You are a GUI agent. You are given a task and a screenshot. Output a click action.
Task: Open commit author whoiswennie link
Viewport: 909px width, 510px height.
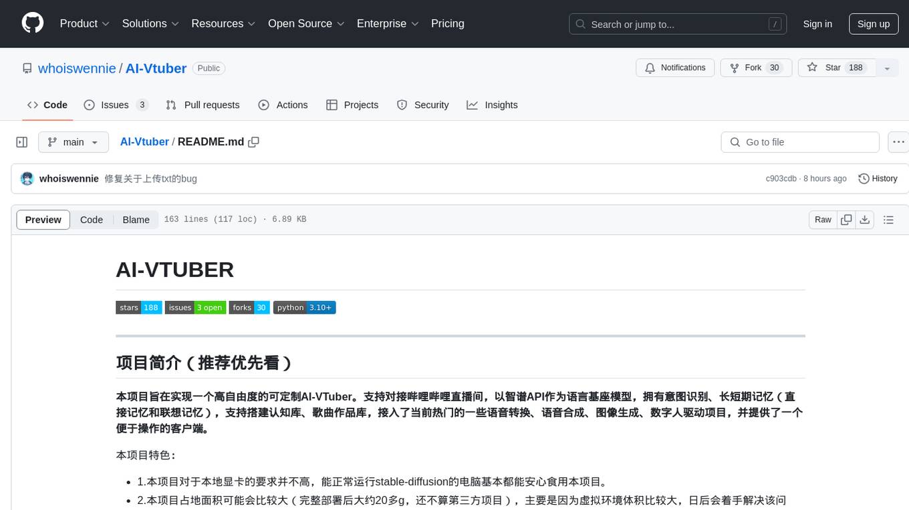tap(69, 179)
